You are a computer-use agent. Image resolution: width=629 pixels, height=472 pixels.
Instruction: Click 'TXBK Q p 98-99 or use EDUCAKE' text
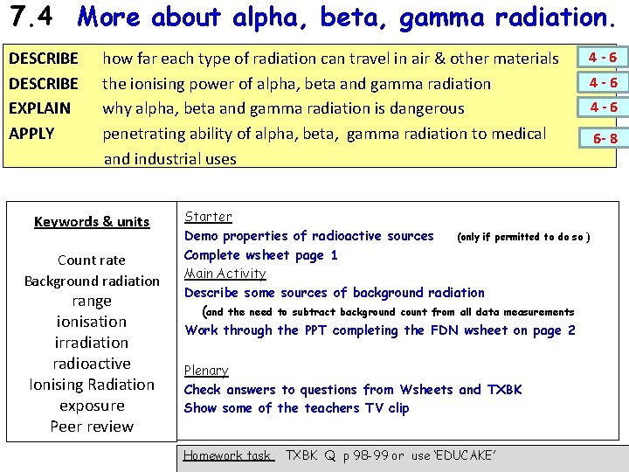pyautogui.click(x=391, y=455)
